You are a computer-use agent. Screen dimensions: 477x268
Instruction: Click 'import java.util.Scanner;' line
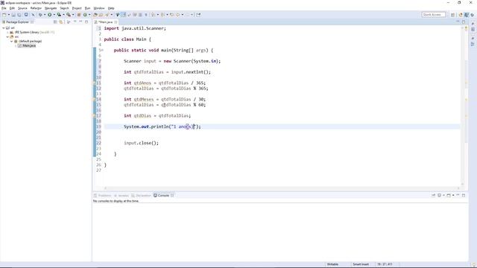135,28
